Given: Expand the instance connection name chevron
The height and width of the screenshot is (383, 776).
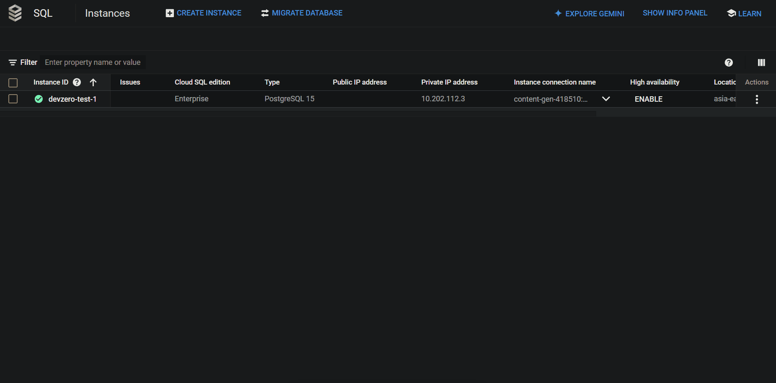Looking at the screenshot, I should pos(606,99).
